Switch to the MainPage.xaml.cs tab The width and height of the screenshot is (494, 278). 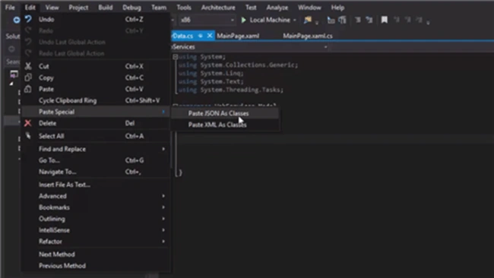point(308,36)
